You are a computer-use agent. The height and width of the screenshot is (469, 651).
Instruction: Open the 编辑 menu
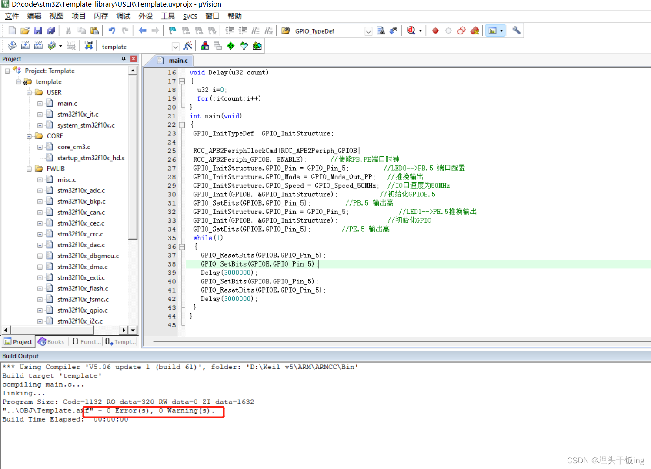34,16
